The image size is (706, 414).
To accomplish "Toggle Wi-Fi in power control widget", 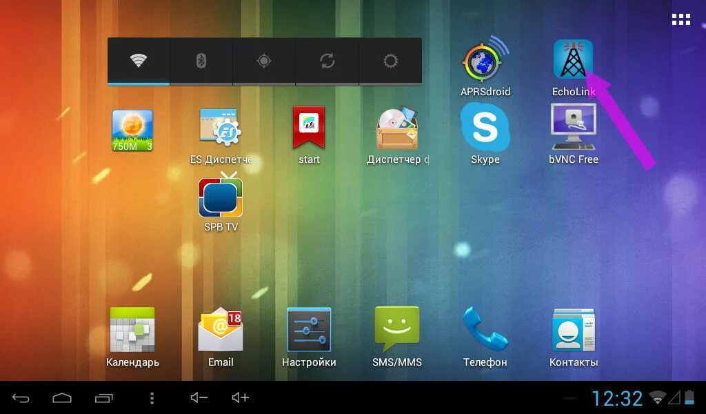I will tap(138, 61).
